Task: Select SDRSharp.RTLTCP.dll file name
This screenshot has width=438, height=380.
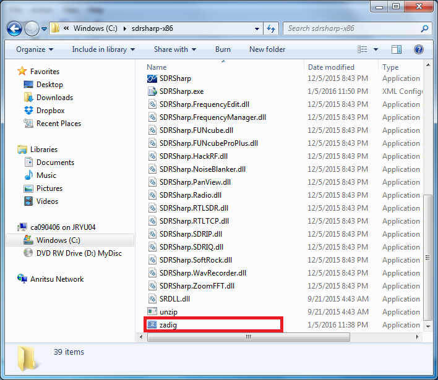Action: point(194,221)
